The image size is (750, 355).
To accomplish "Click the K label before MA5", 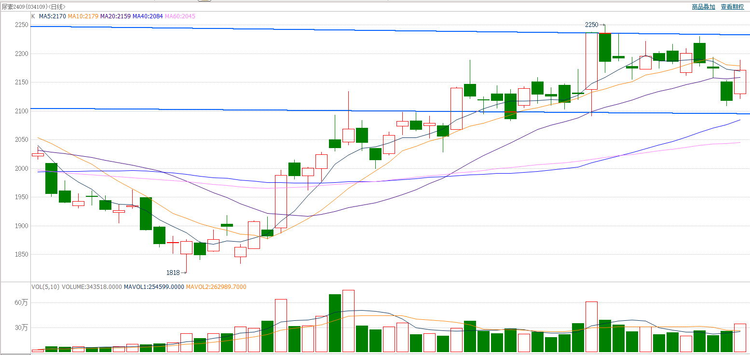I will click(33, 16).
